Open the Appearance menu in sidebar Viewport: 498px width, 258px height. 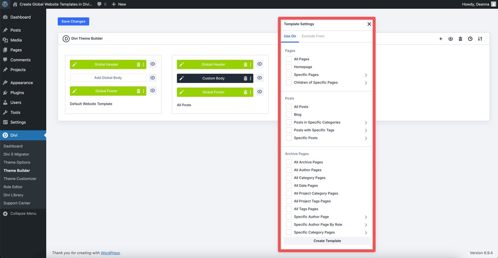[x=22, y=83]
